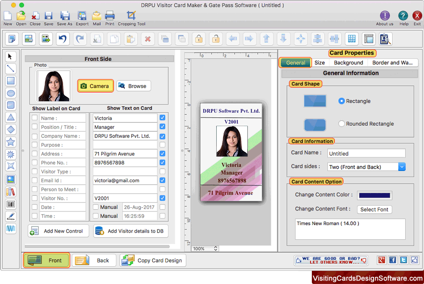Click the visitor photo thumbnail
424x284 pixels.
[54, 86]
